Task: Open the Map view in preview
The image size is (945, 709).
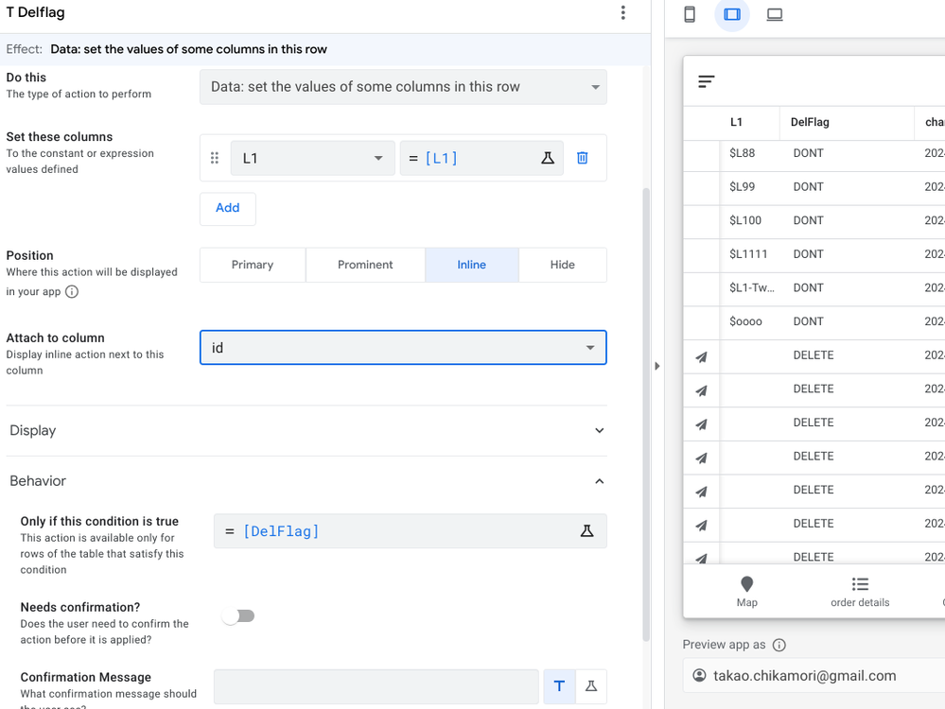Action: [746, 592]
